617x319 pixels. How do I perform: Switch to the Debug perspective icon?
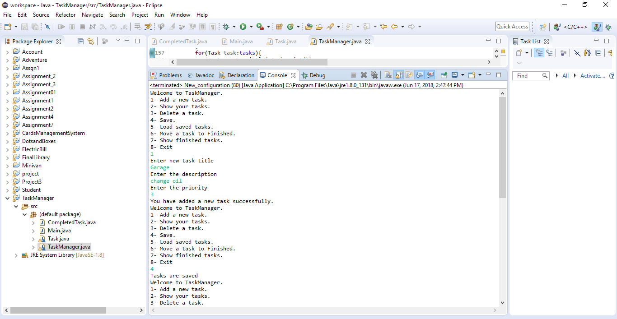pos(608,27)
